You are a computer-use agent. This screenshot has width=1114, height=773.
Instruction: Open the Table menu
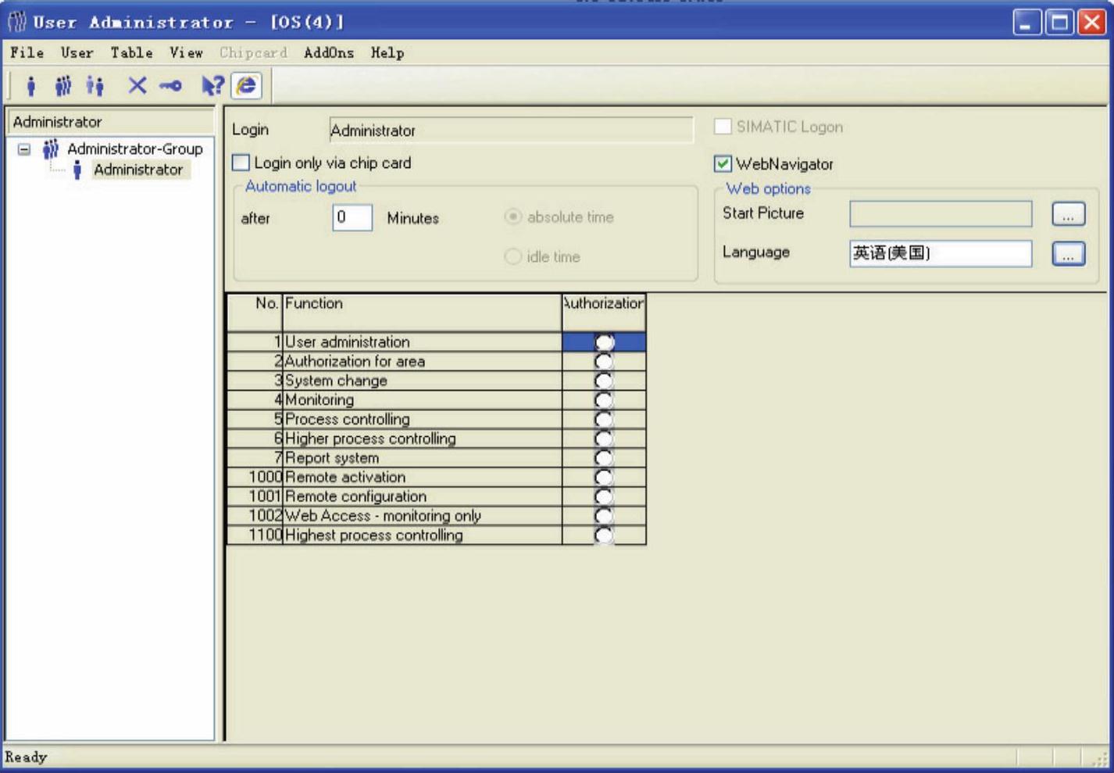coord(131,52)
